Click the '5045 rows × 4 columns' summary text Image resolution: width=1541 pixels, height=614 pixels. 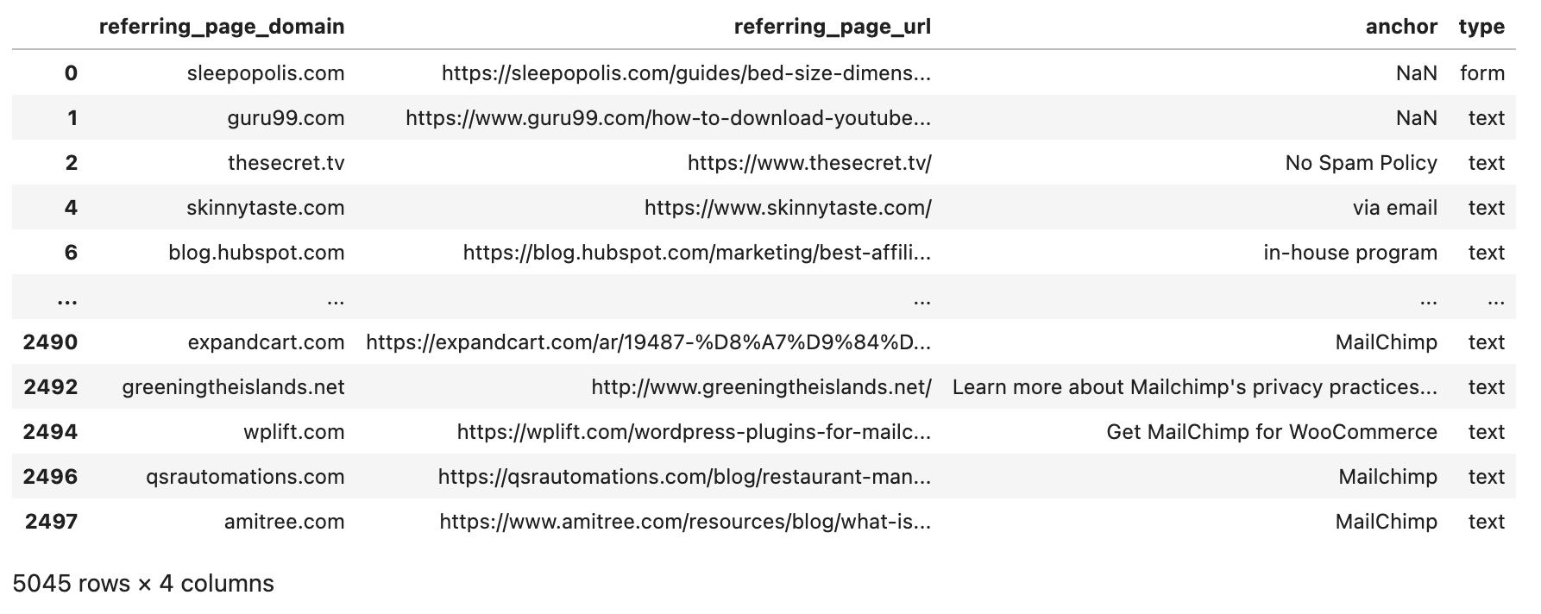[143, 584]
